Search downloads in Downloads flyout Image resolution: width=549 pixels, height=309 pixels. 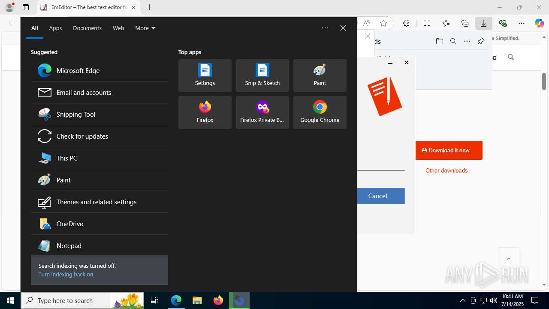[x=453, y=41]
